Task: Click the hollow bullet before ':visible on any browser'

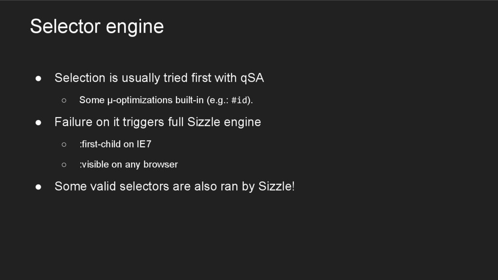Action: (64, 165)
